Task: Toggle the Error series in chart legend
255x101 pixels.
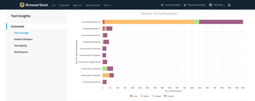Action: 134,96
